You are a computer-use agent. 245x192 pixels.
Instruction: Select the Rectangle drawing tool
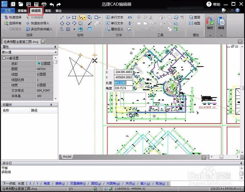coord(74,17)
